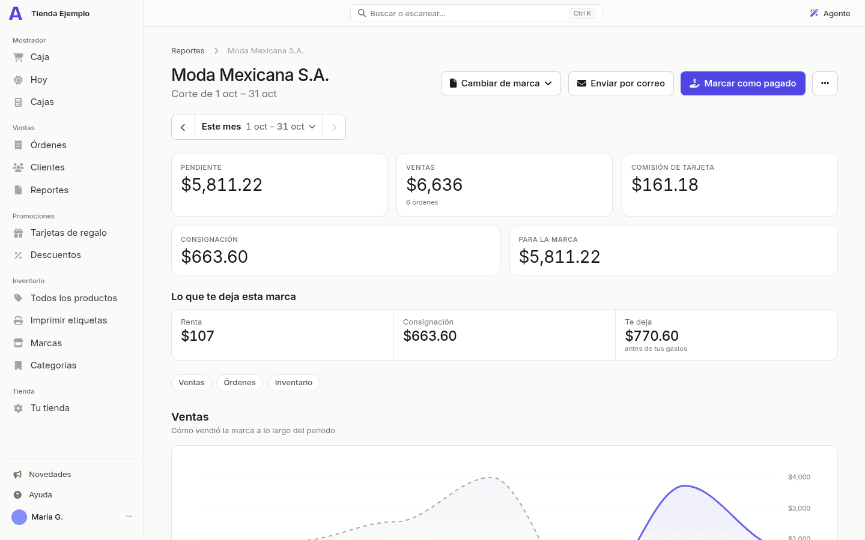
Task: Expand the Cambiar de marca dropdown
Action: [x=501, y=83]
